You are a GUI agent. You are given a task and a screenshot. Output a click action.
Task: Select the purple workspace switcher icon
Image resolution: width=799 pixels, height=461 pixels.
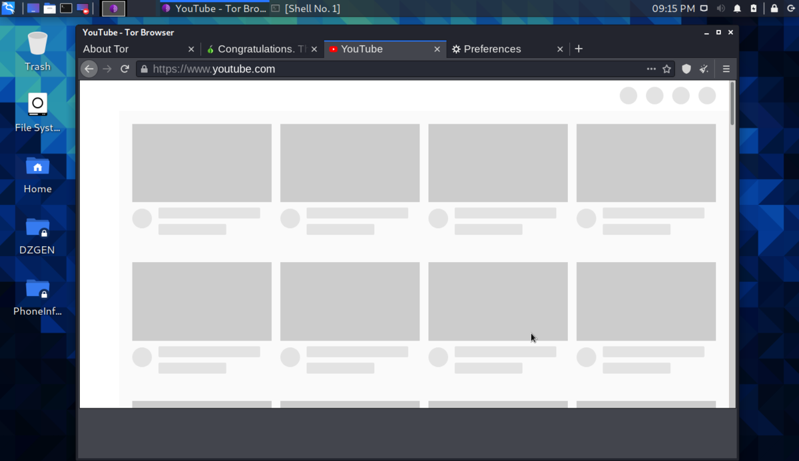(x=114, y=9)
